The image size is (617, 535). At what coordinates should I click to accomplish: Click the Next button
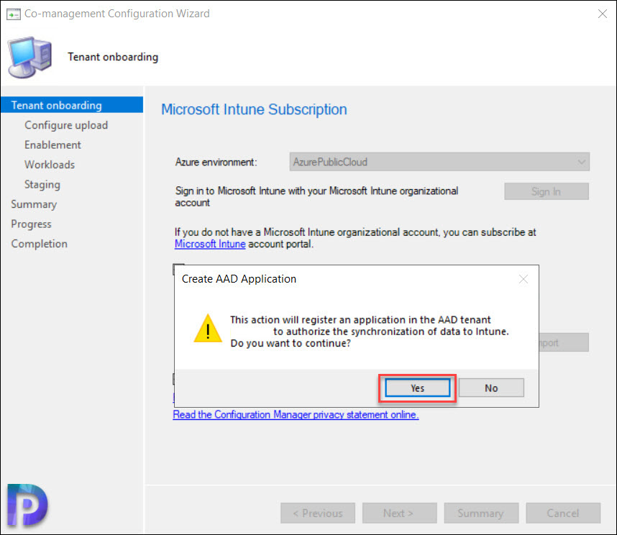click(399, 513)
